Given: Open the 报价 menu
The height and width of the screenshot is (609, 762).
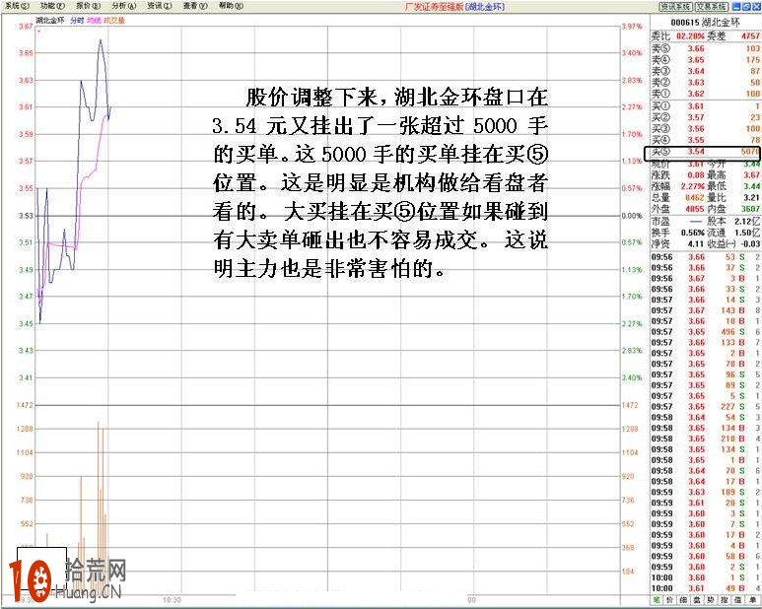Looking at the screenshot, I should 88,6.
